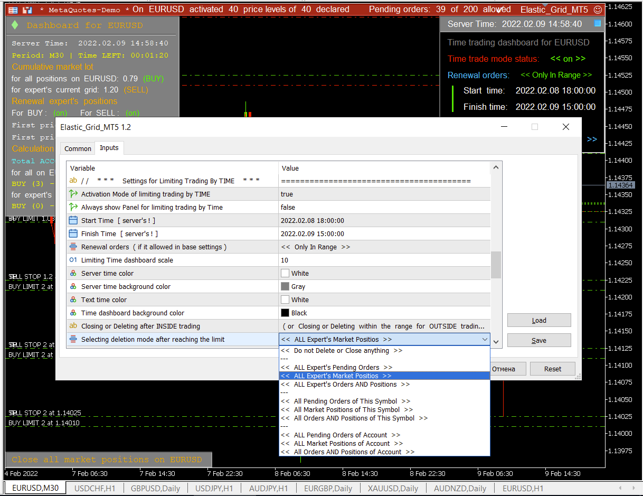Pick 'All Orders AND Positions of This Symbol'
Image resolution: width=643 pixels, height=496 pixels.
pos(384,418)
